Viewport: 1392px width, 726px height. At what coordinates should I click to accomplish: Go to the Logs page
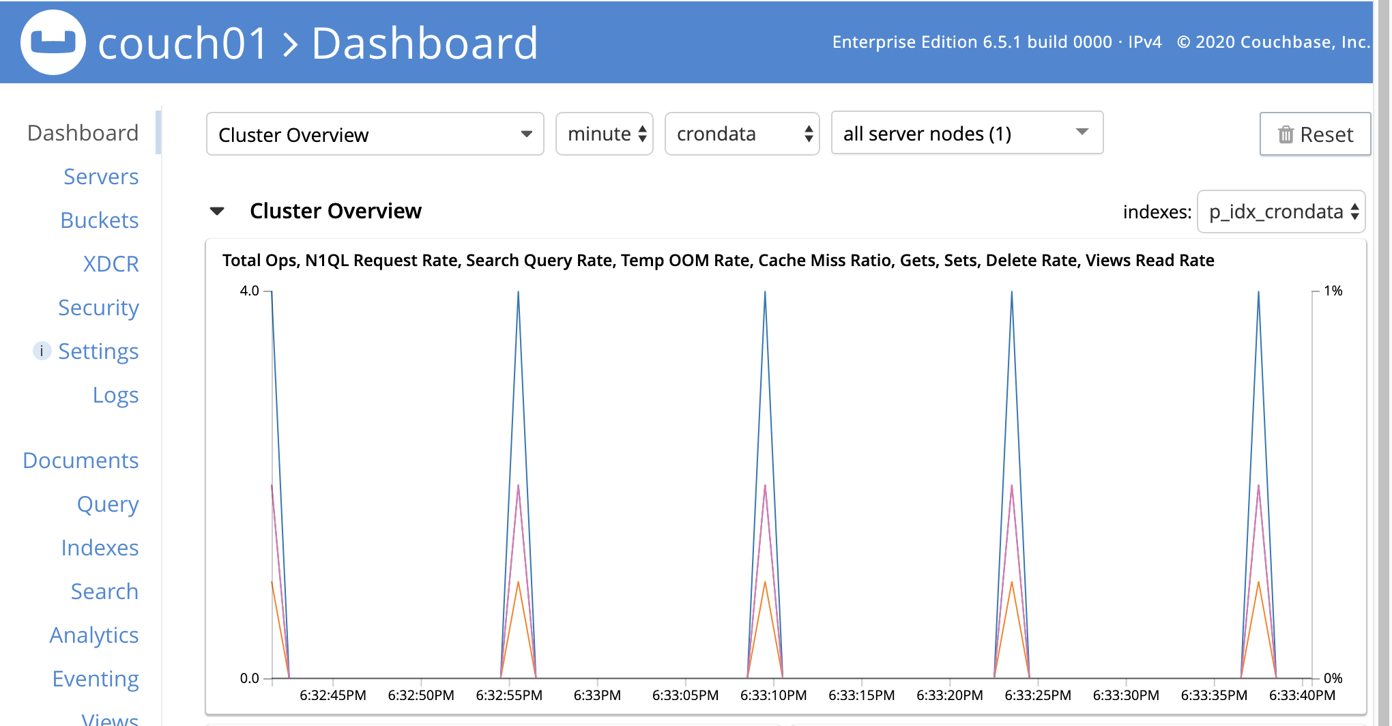click(115, 394)
